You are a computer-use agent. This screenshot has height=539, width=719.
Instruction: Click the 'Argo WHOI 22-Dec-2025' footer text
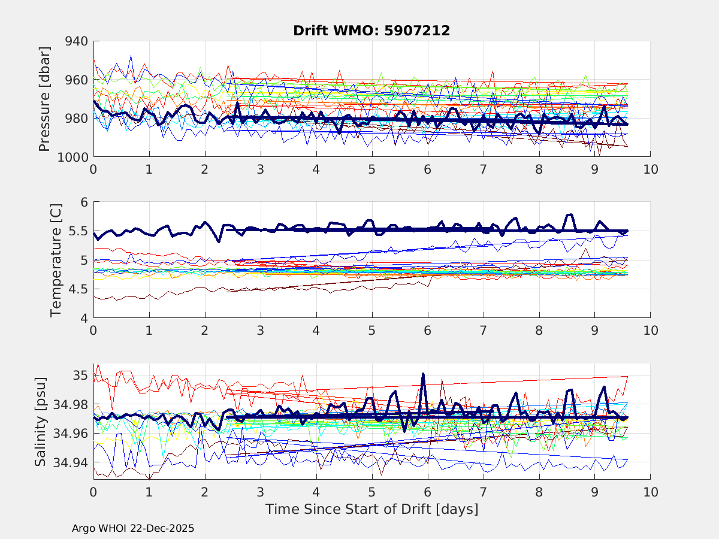[133, 528]
